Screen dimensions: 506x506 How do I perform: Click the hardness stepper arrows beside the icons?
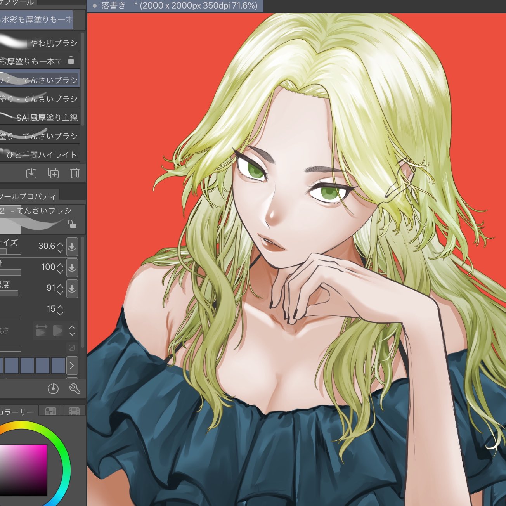pyautogui.click(x=72, y=330)
